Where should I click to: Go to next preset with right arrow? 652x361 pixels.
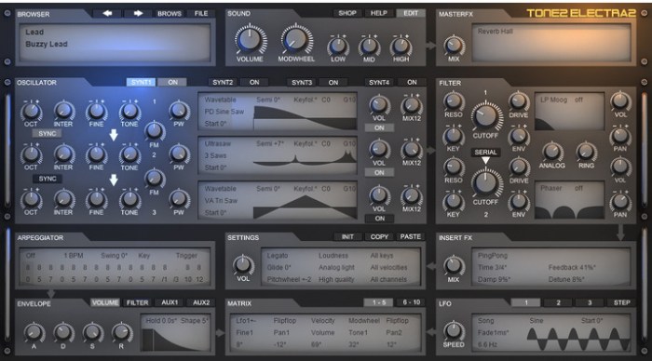138,13
